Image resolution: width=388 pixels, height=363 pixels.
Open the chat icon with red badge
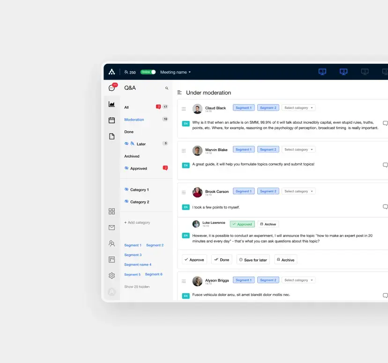112,87
